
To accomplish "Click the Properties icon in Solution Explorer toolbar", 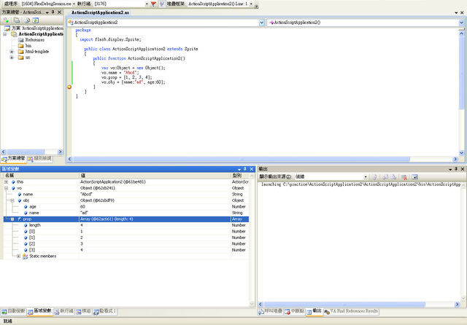I will point(7,20).
